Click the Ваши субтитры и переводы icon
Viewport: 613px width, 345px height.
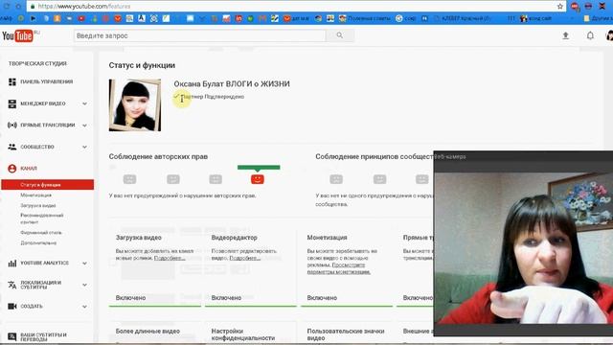click(x=12, y=336)
